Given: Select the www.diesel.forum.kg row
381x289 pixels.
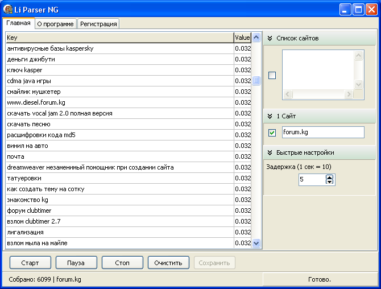Looking at the screenshot, I should pos(119,102).
